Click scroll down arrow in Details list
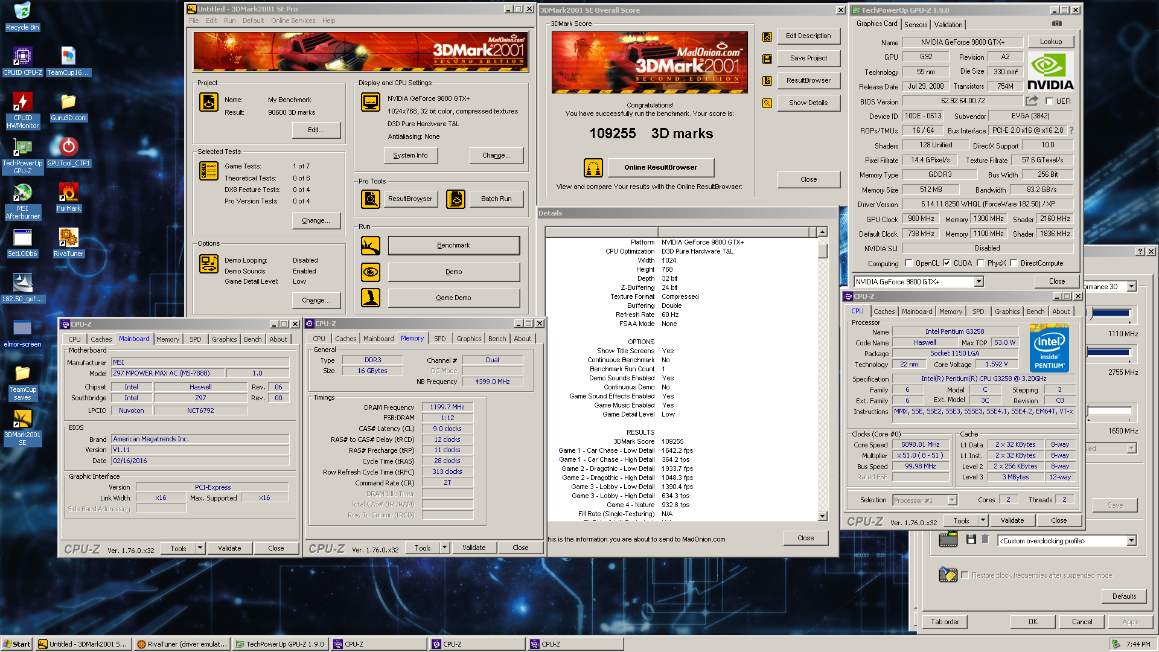The height and width of the screenshot is (652, 1159). click(x=822, y=516)
